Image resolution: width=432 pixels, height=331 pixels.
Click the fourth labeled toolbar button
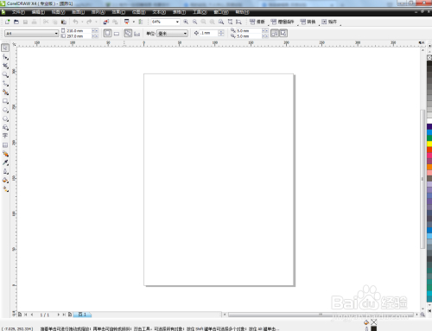[x=329, y=22]
